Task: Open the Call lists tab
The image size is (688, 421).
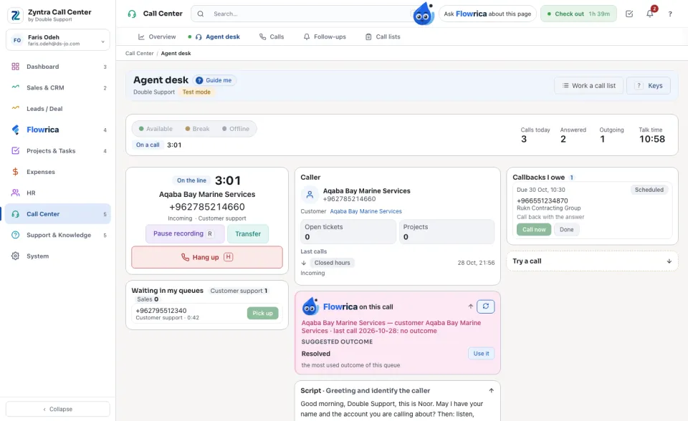Action: pyautogui.click(x=383, y=37)
